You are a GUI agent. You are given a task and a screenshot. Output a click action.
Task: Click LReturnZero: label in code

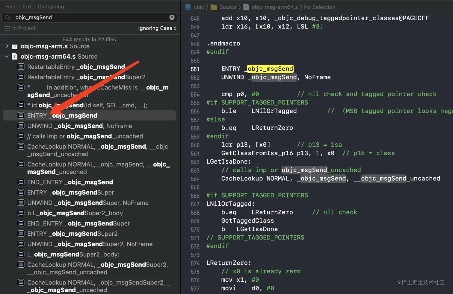coord(229,263)
